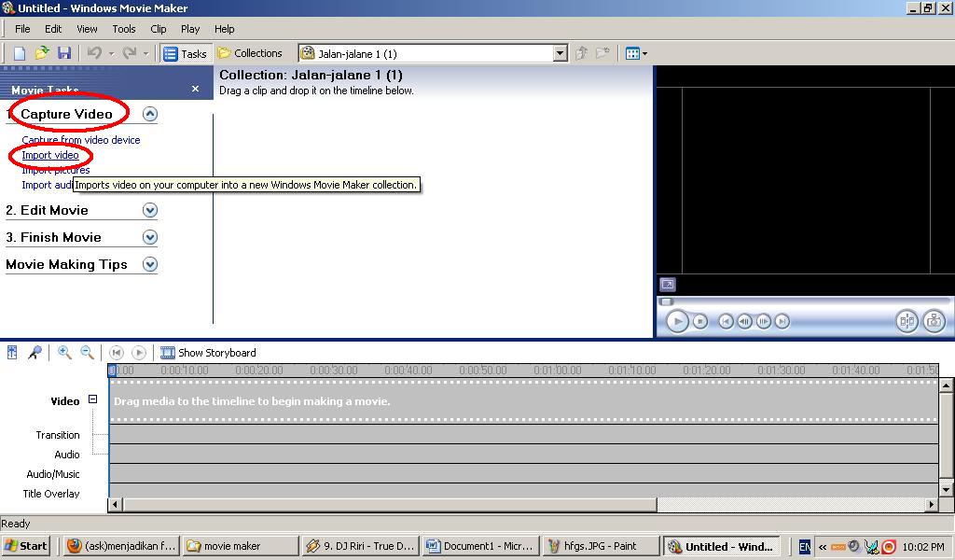This screenshot has width=955, height=560.
Task: Open the File menu
Action: click(x=22, y=29)
